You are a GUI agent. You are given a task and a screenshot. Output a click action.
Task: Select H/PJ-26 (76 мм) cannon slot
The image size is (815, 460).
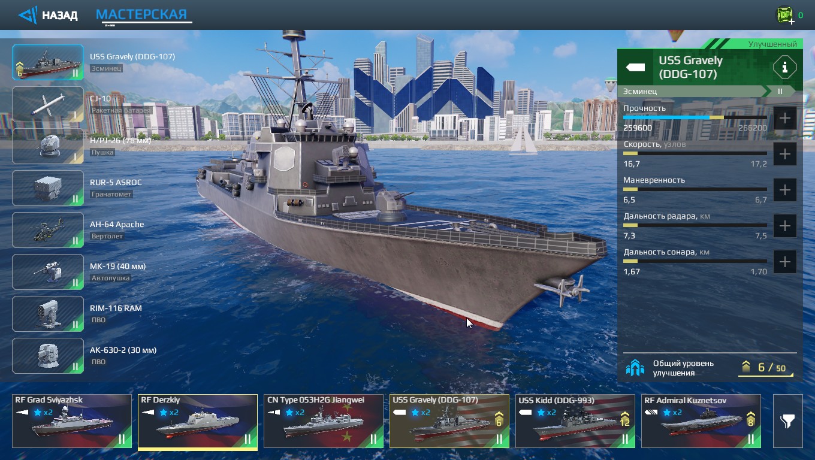(x=48, y=146)
